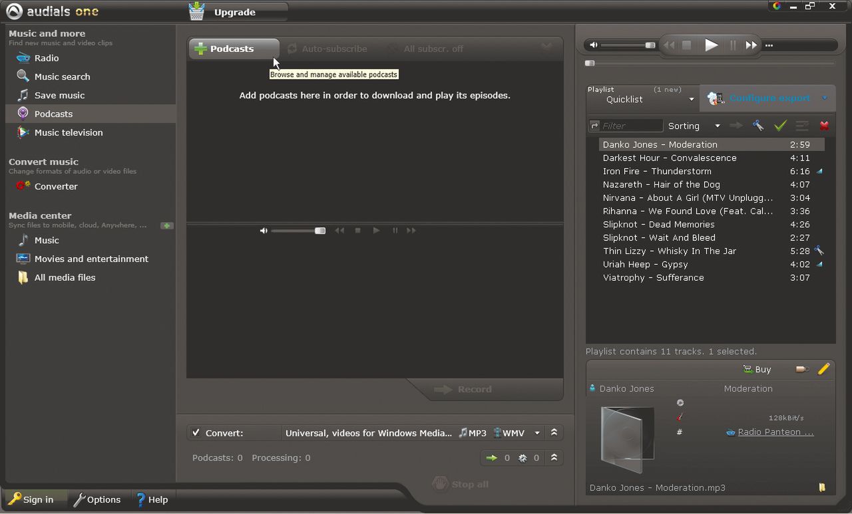Click rewind in the podcast preview player
852x514 pixels.
[339, 231]
